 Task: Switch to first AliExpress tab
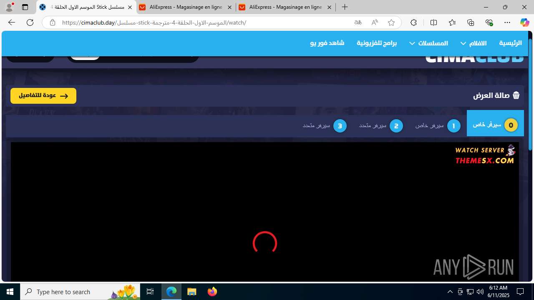tap(186, 7)
